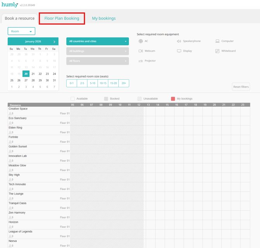Image resolution: width=260 pixels, height=248 pixels.
Task: Select the AC equipment icon
Action: pyautogui.click(x=140, y=41)
